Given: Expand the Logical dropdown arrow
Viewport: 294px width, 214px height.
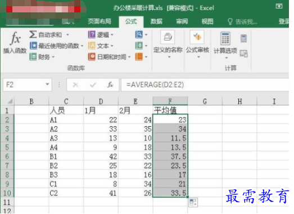Looking at the screenshot, I should click(112, 35).
